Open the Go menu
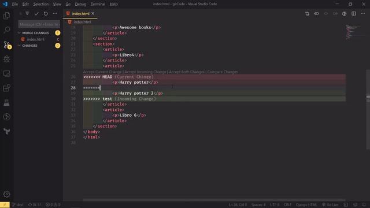Screen dimensions: 370x208 (68, 4)
